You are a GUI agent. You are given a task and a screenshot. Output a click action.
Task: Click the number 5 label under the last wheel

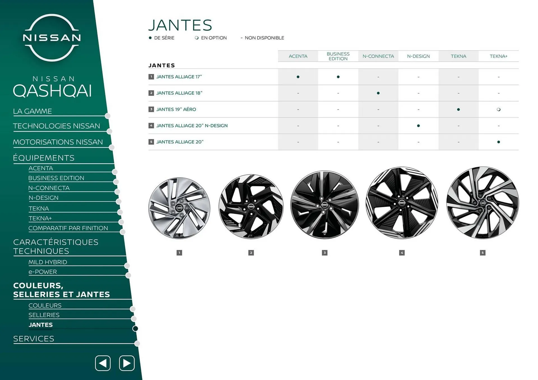pos(482,253)
